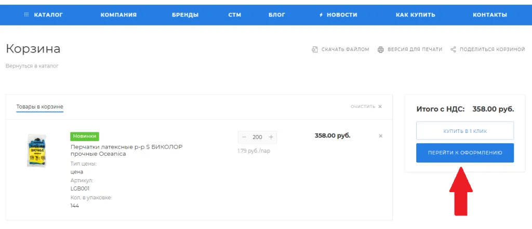Click the download file icon
Screen dimensions: 532x229
[314, 49]
